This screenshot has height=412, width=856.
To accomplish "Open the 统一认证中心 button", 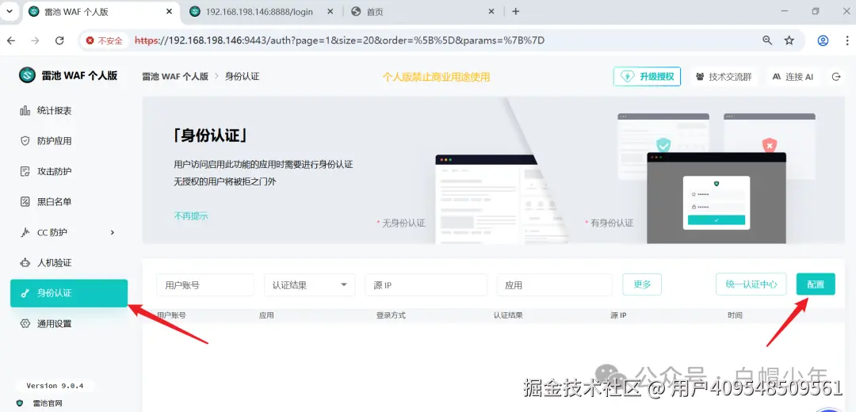I will 751,284.
